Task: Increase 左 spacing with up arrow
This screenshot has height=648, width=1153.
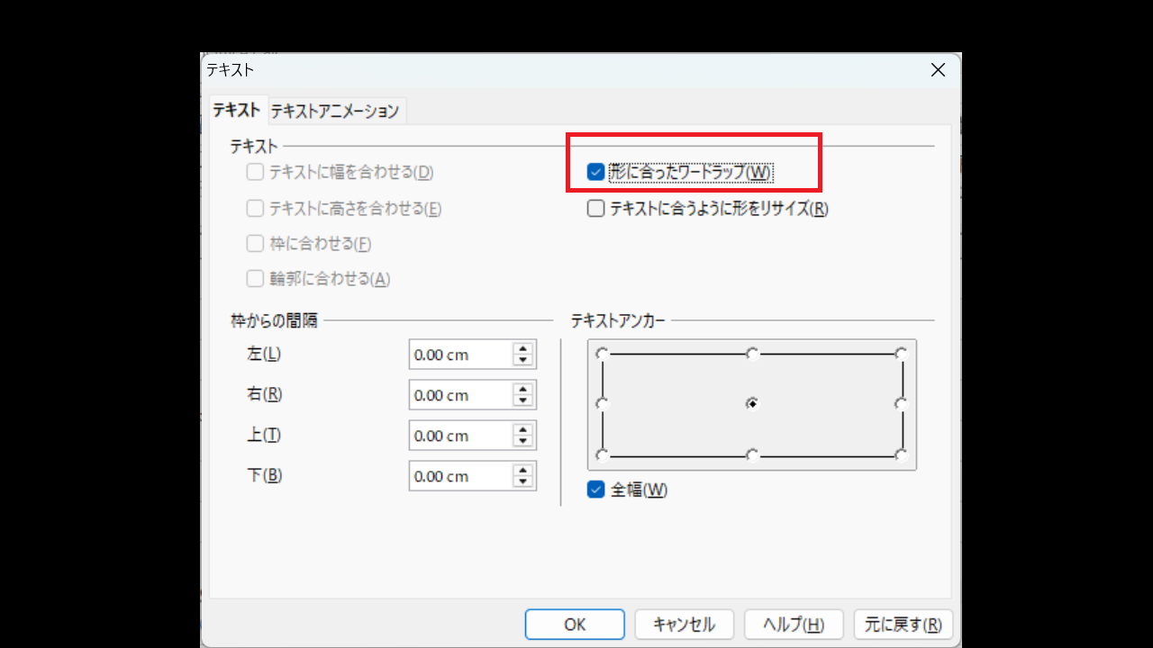Action: tap(522, 349)
